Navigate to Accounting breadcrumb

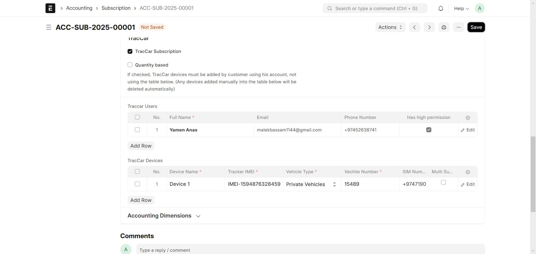click(x=79, y=8)
